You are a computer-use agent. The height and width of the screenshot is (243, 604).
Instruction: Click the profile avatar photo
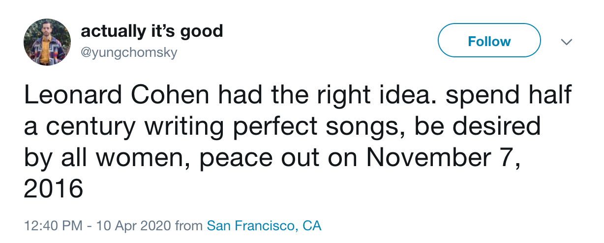pyautogui.click(x=47, y=42)
